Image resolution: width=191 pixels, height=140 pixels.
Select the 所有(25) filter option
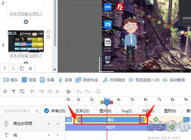pos(55,111)
